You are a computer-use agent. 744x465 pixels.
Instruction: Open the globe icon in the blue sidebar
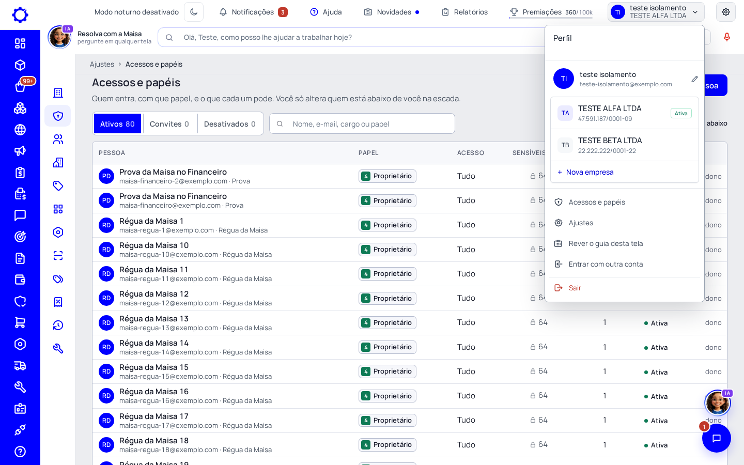coord(20,130)
